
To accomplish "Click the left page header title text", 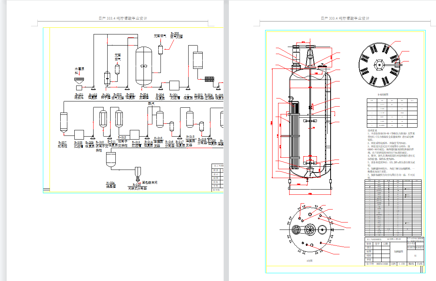I will [122, 19].
